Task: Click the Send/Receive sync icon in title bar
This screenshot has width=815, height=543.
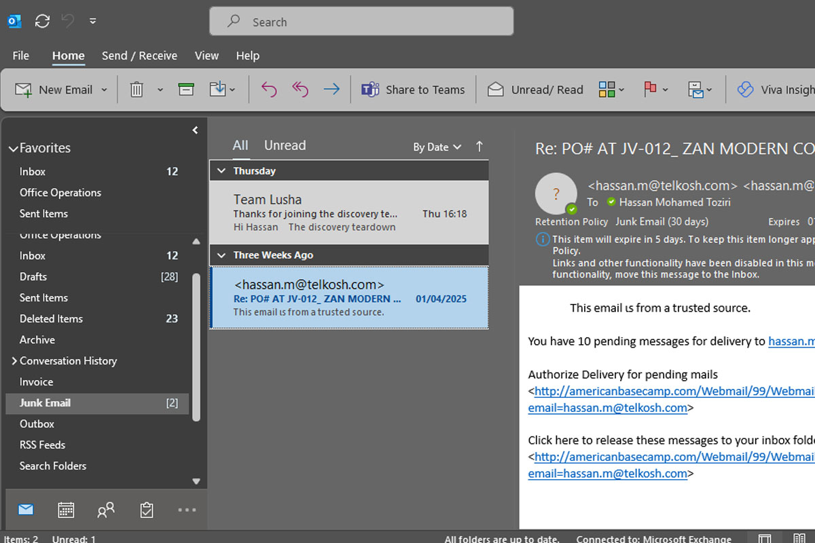Action: [x=42, y=21]
